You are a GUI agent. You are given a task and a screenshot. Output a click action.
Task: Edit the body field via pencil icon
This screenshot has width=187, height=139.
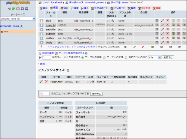point(162,42)
